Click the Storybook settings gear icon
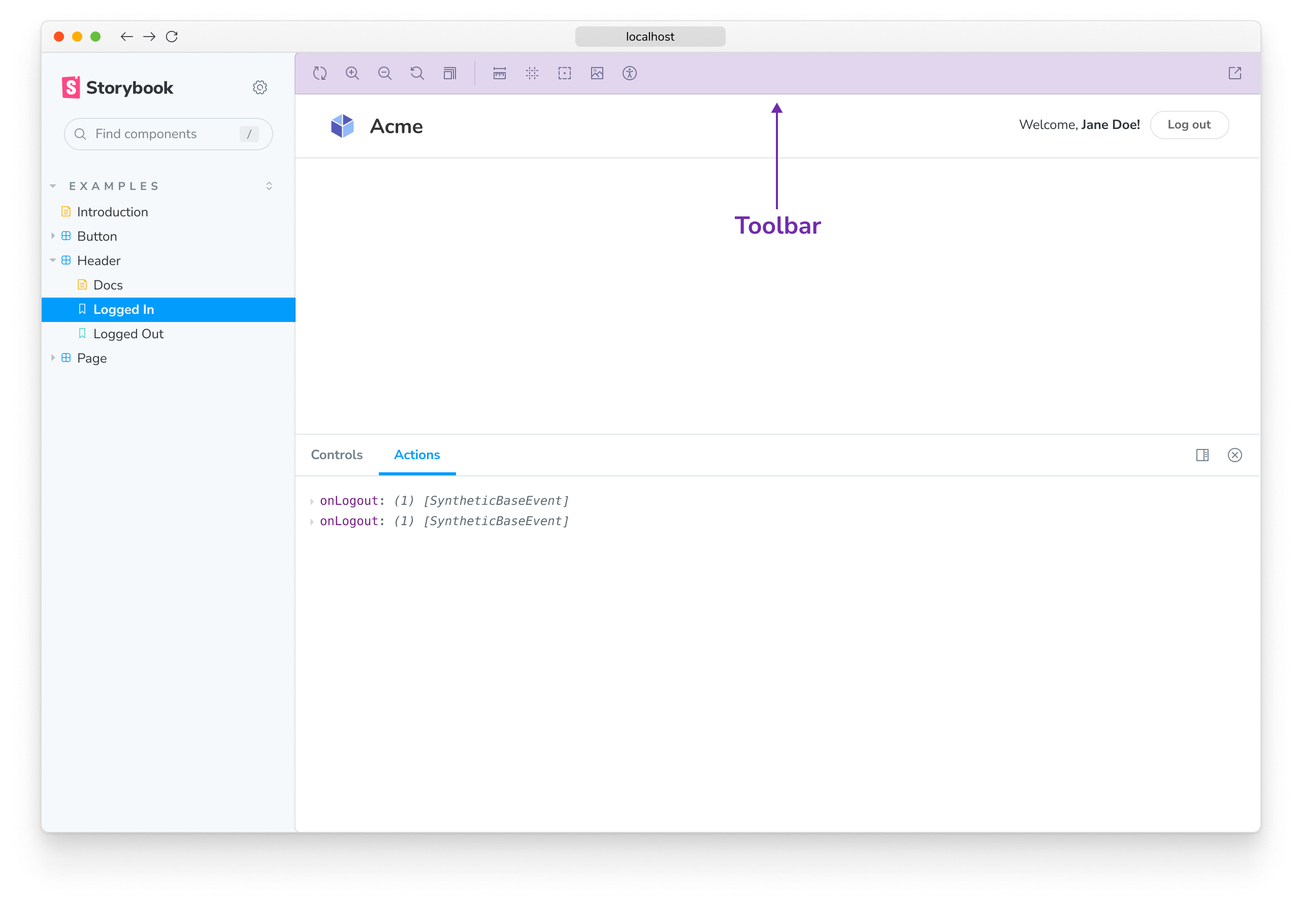Screen dimensions: 1302x904 [260, 88]
